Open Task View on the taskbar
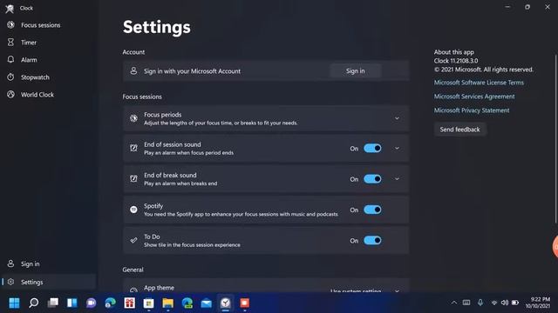 [53, 303]
